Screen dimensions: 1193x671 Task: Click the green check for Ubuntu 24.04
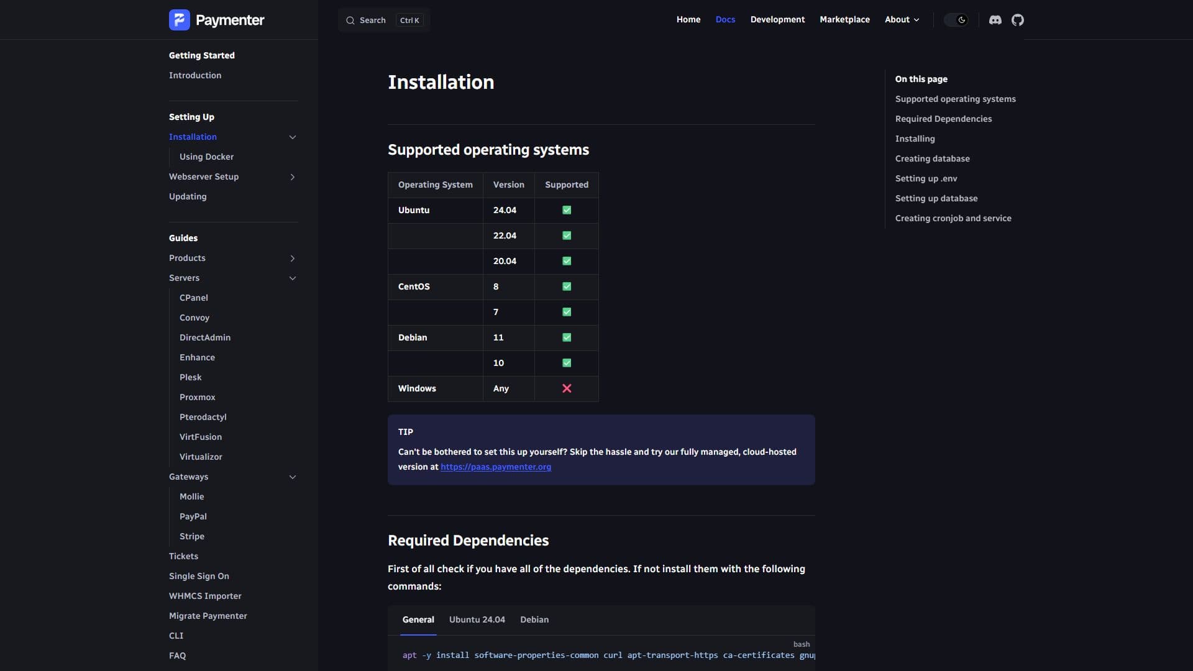567,211
